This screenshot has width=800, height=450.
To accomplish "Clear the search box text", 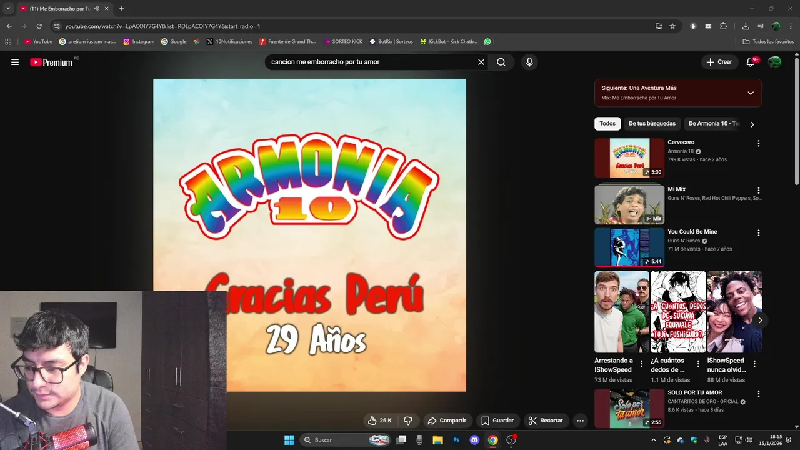I will 481,62.
